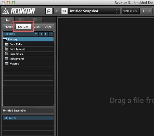The image size is (154, 136).
Task: Expand the Ensembles folder
Action: coord(6,54)
